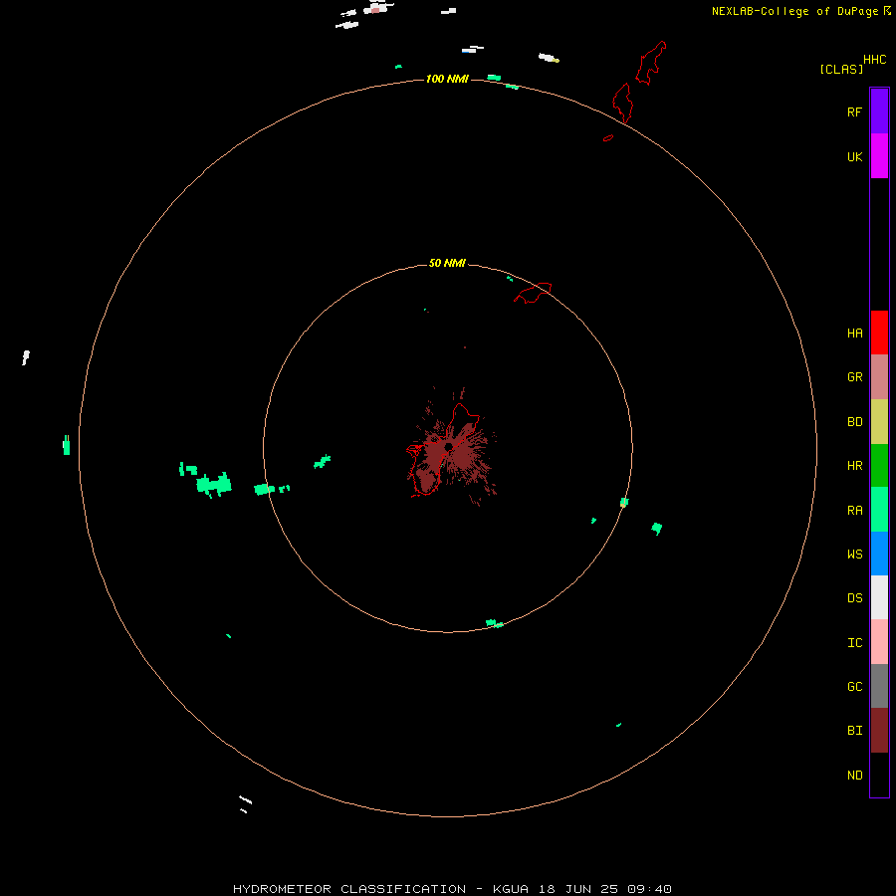Click the [CLAS] units label
The height and width of the screenshot is (896, 896).
pos(841,69)
